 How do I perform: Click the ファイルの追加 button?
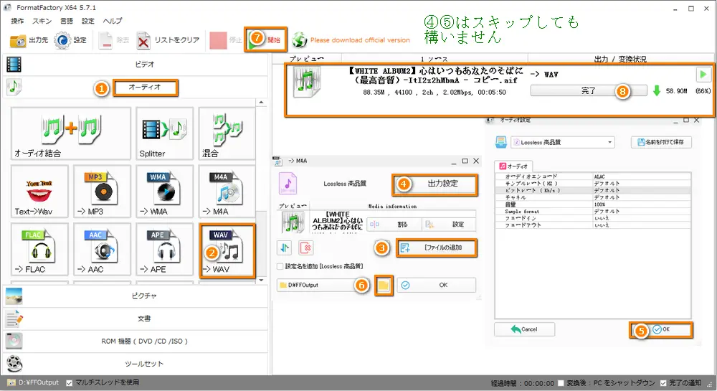click(x=436, y=248)
